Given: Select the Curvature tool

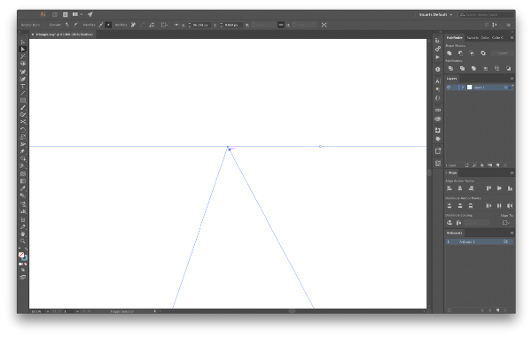Looking at the screenshot, I should point(23,79).
